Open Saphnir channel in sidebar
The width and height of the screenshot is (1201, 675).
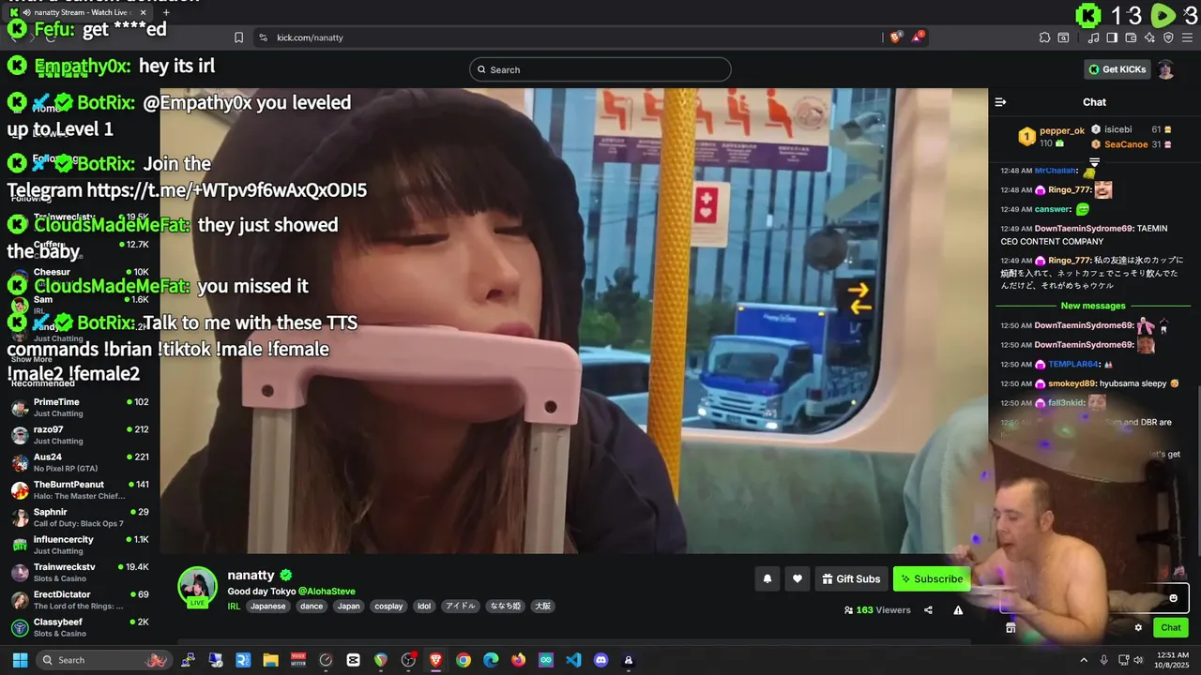click(x=80, y=517)
